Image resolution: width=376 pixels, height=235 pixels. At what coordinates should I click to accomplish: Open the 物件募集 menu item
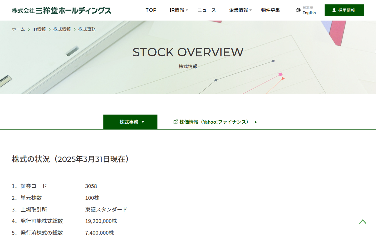271,10
